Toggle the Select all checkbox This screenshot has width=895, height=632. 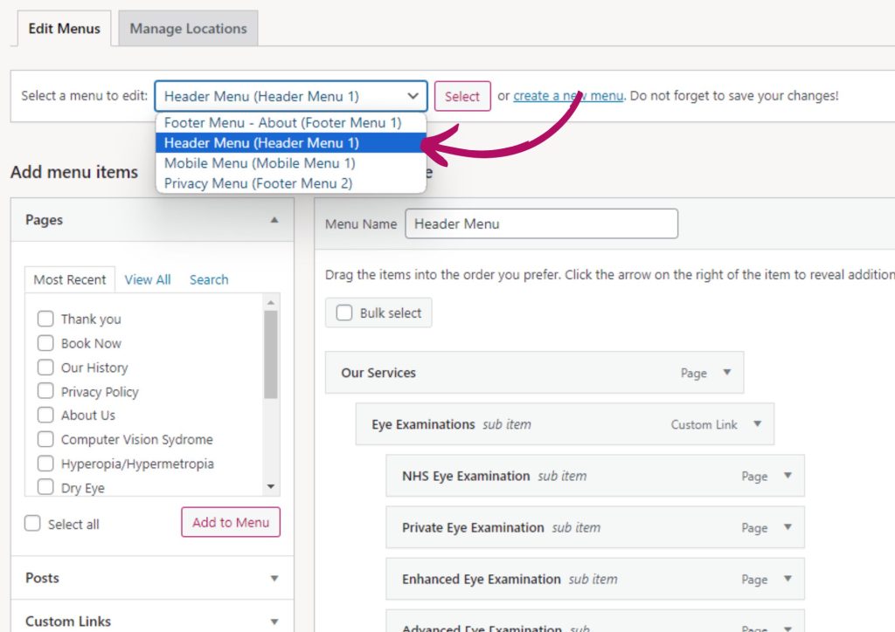click(x=33, y=524)
